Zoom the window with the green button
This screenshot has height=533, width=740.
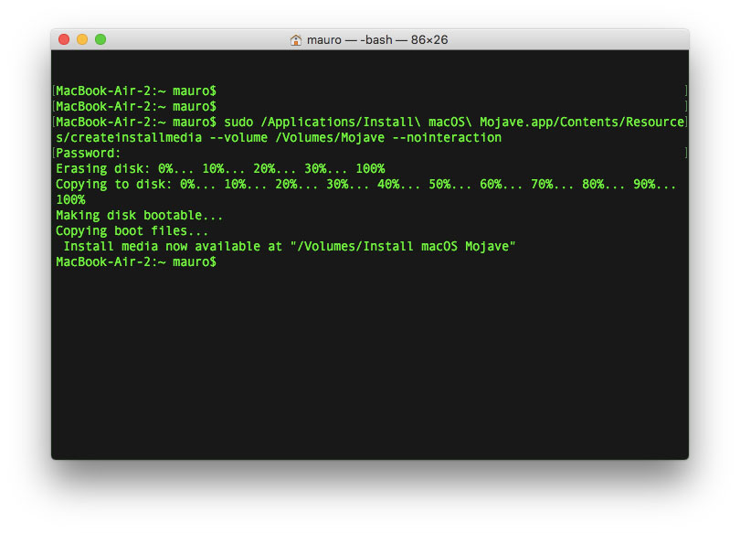click(100, 39)
